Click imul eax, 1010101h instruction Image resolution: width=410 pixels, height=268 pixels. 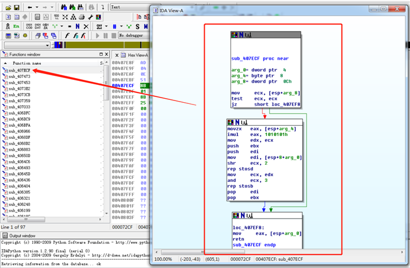pos(258,135)
